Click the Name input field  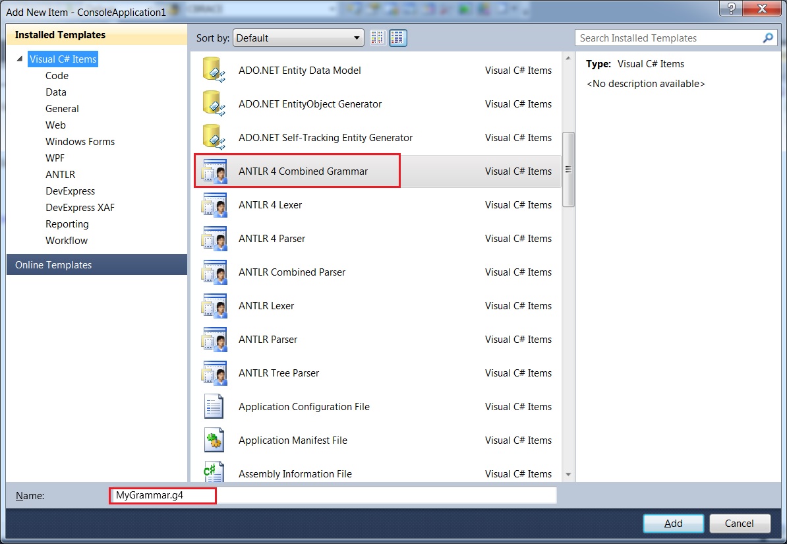pos(334,495)
